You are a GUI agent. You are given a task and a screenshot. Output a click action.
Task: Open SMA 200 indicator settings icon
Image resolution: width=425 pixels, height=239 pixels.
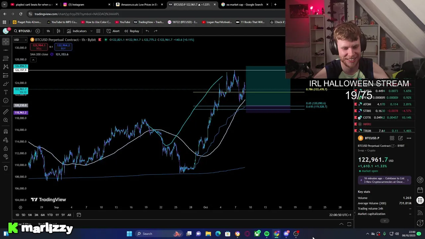coord(52,54)
